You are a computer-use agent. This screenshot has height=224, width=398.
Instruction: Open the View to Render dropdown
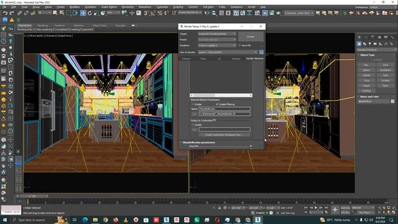coord(228,52)
